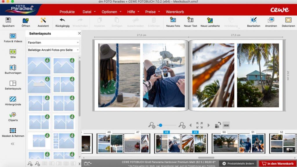The image size is (297, 167).
Task: Toggle the page overview strip button
Action: 226,125
